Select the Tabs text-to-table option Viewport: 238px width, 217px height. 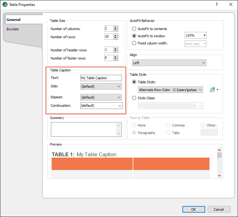click(x=168, y=133)
